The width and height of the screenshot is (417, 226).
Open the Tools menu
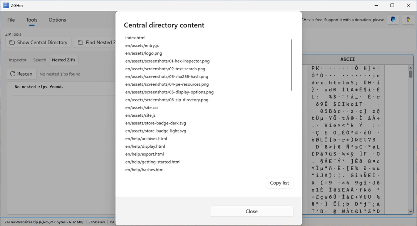click(32, 20)
